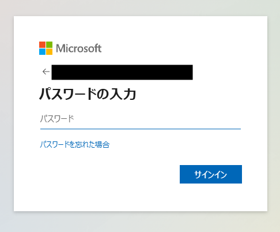Viewport: 280px width, 232px height.
Task: Click the パスワードの入力 heading
Action: tap(88, 94)
